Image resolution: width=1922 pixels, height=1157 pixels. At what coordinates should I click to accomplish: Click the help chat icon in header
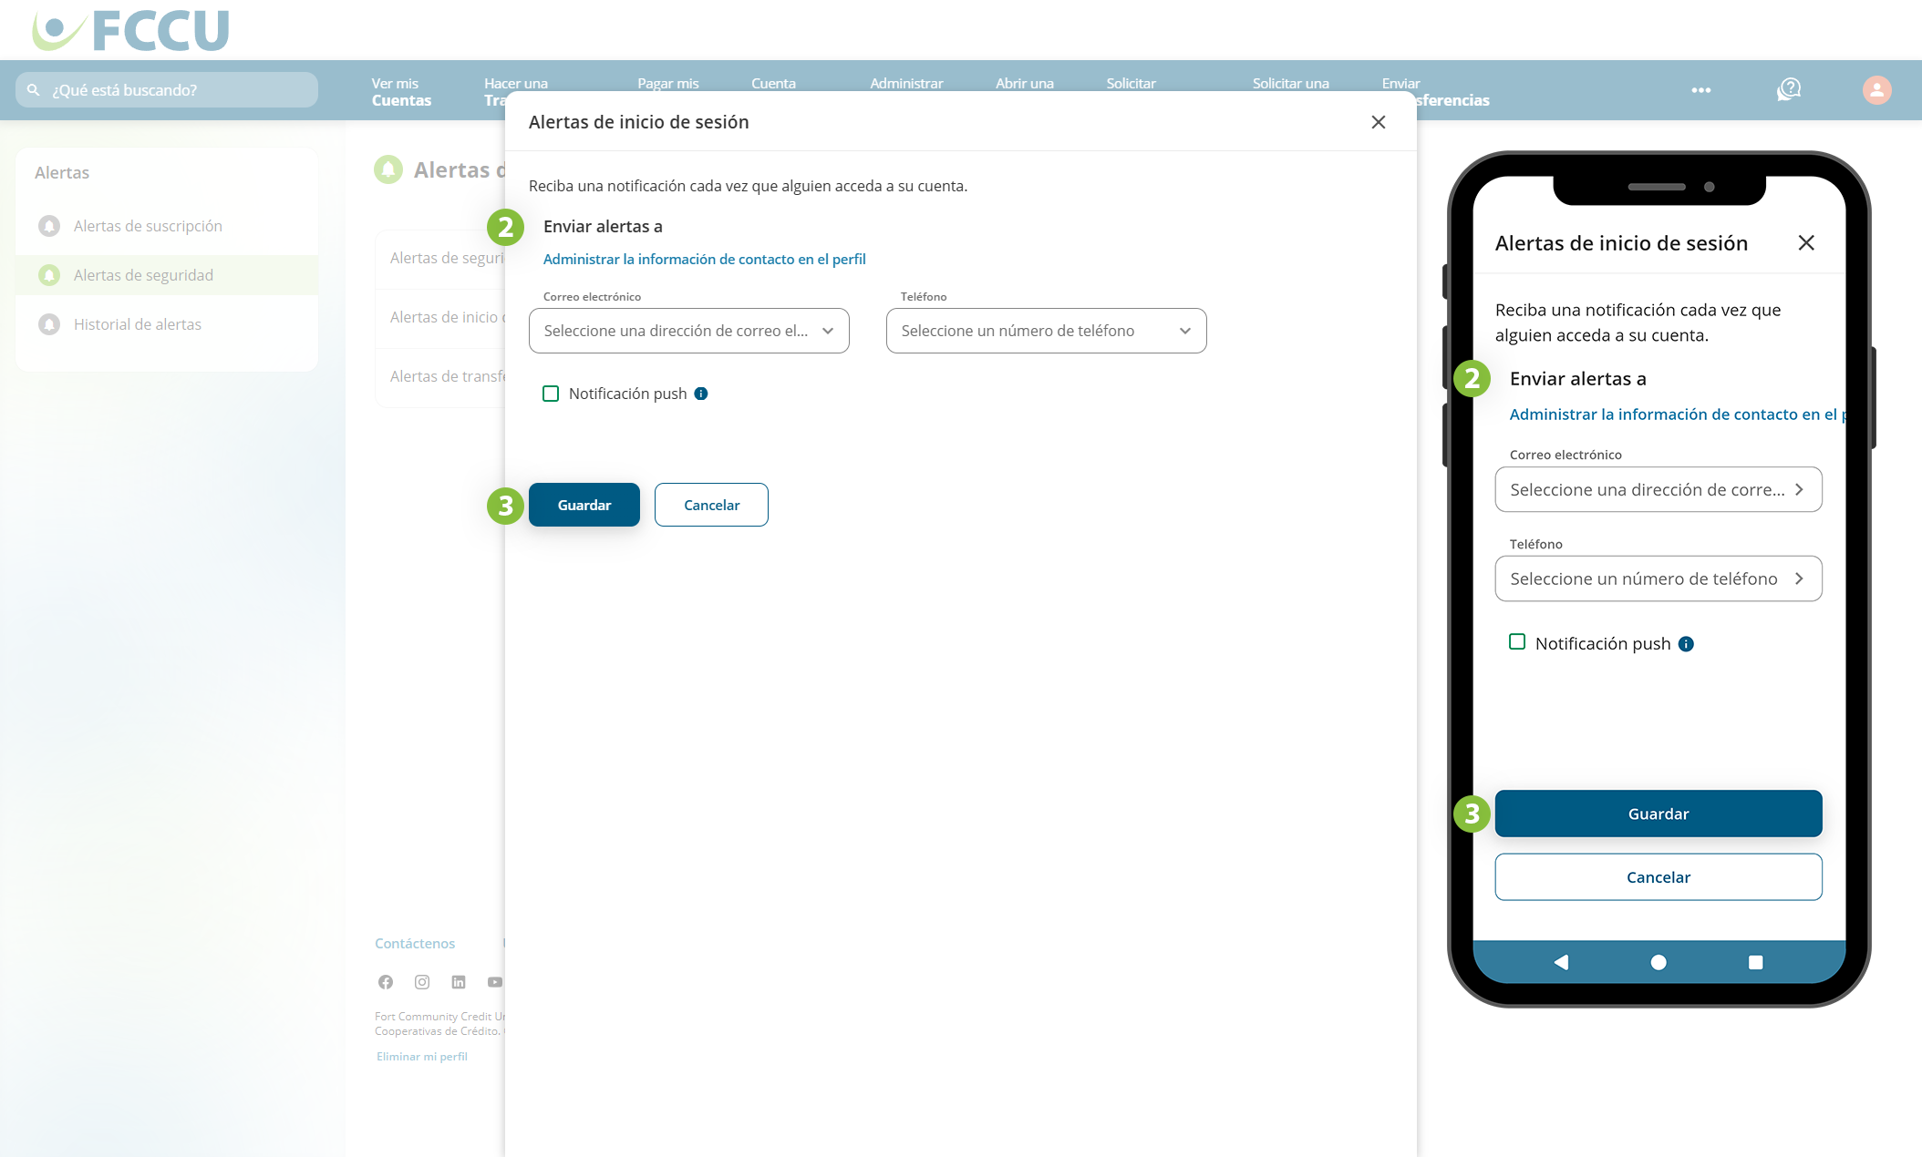tap(1789, 89)
